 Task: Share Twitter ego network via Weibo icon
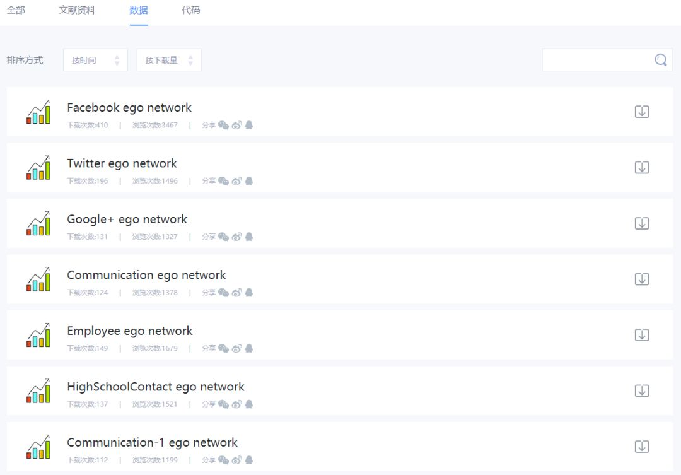point(236,181)
